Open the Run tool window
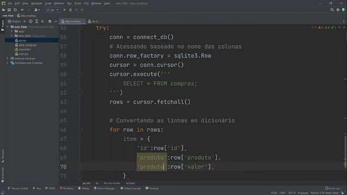Viewport: 347px width, 195px height. 37,188
